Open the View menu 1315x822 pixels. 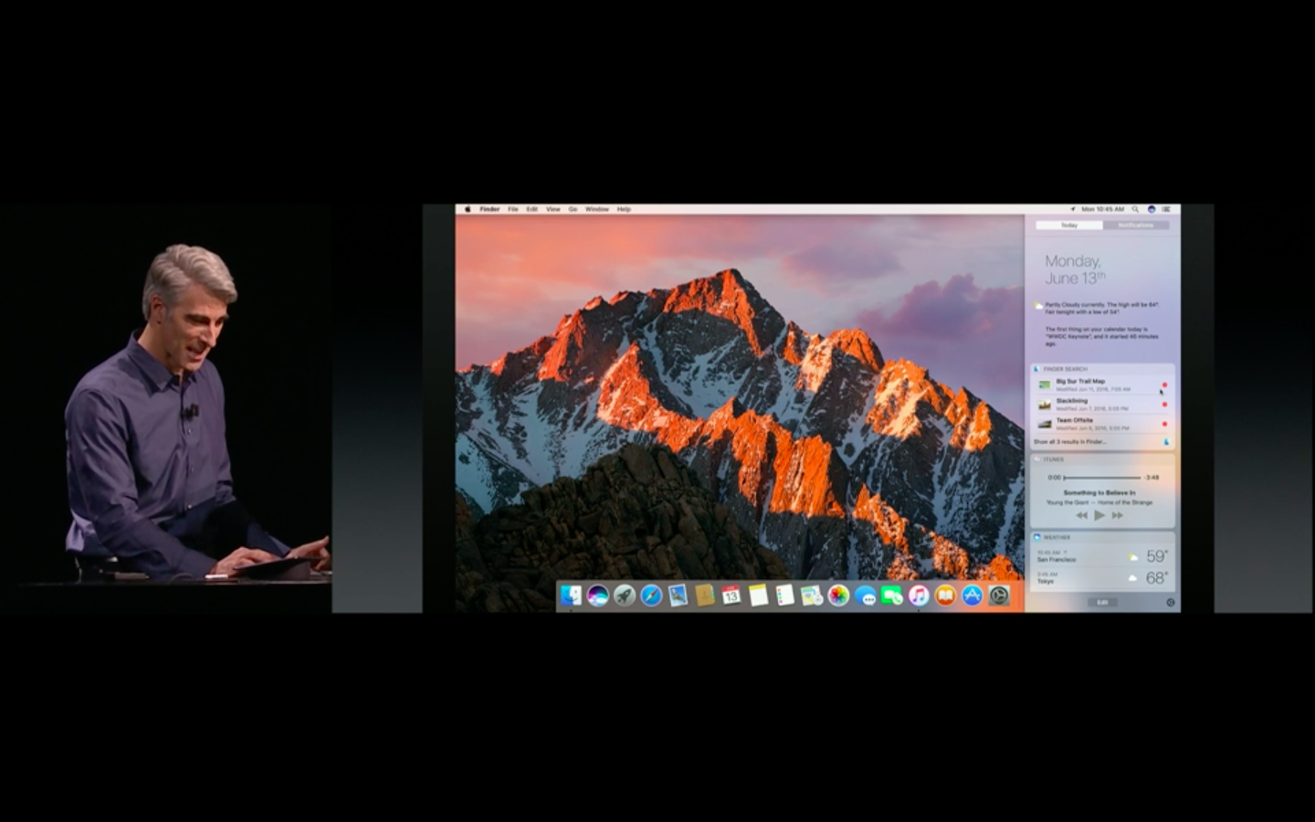553,209
